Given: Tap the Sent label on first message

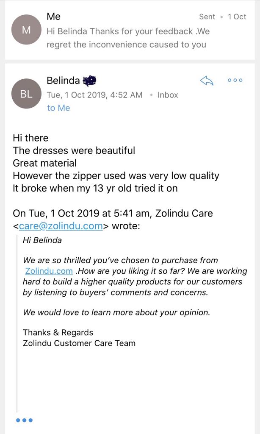Looking at the screenshot, I should click(x=207, y=17).
